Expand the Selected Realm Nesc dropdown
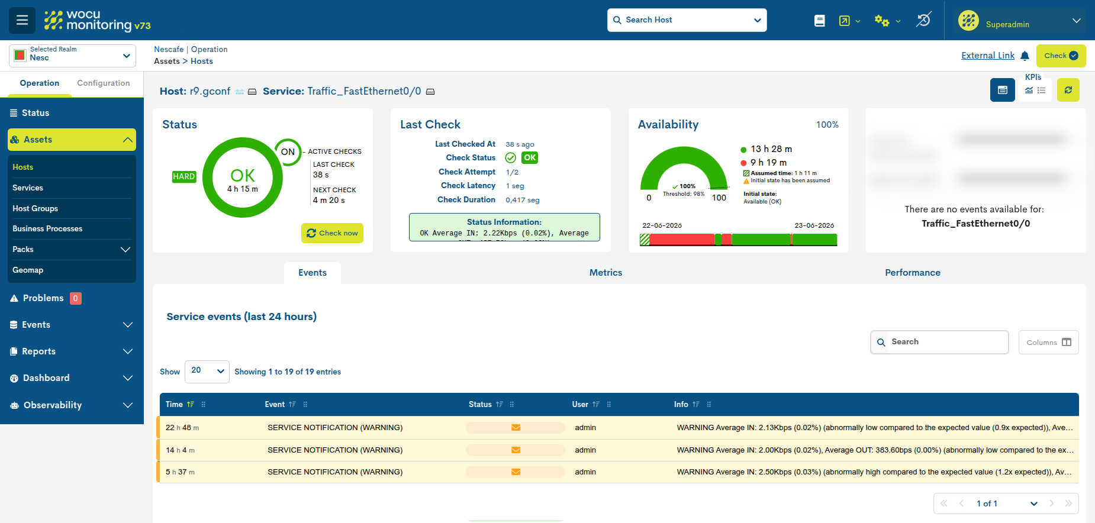The image size is (1095, 523). point(72,56)
